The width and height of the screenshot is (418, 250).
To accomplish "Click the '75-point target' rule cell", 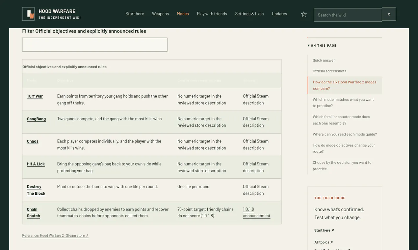I will click(206, 213).
